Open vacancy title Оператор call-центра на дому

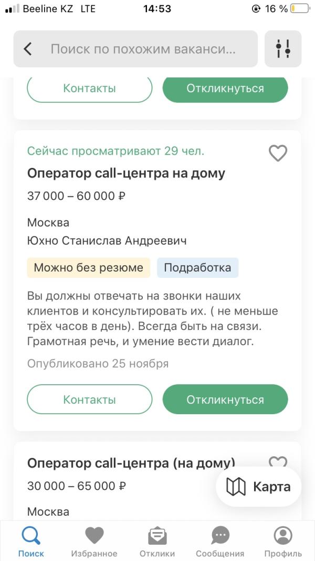point(127,174)
